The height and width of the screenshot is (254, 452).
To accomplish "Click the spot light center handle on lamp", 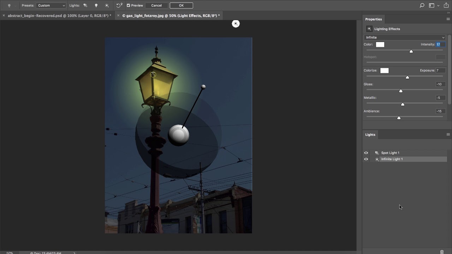I will (x=153, y=74).
